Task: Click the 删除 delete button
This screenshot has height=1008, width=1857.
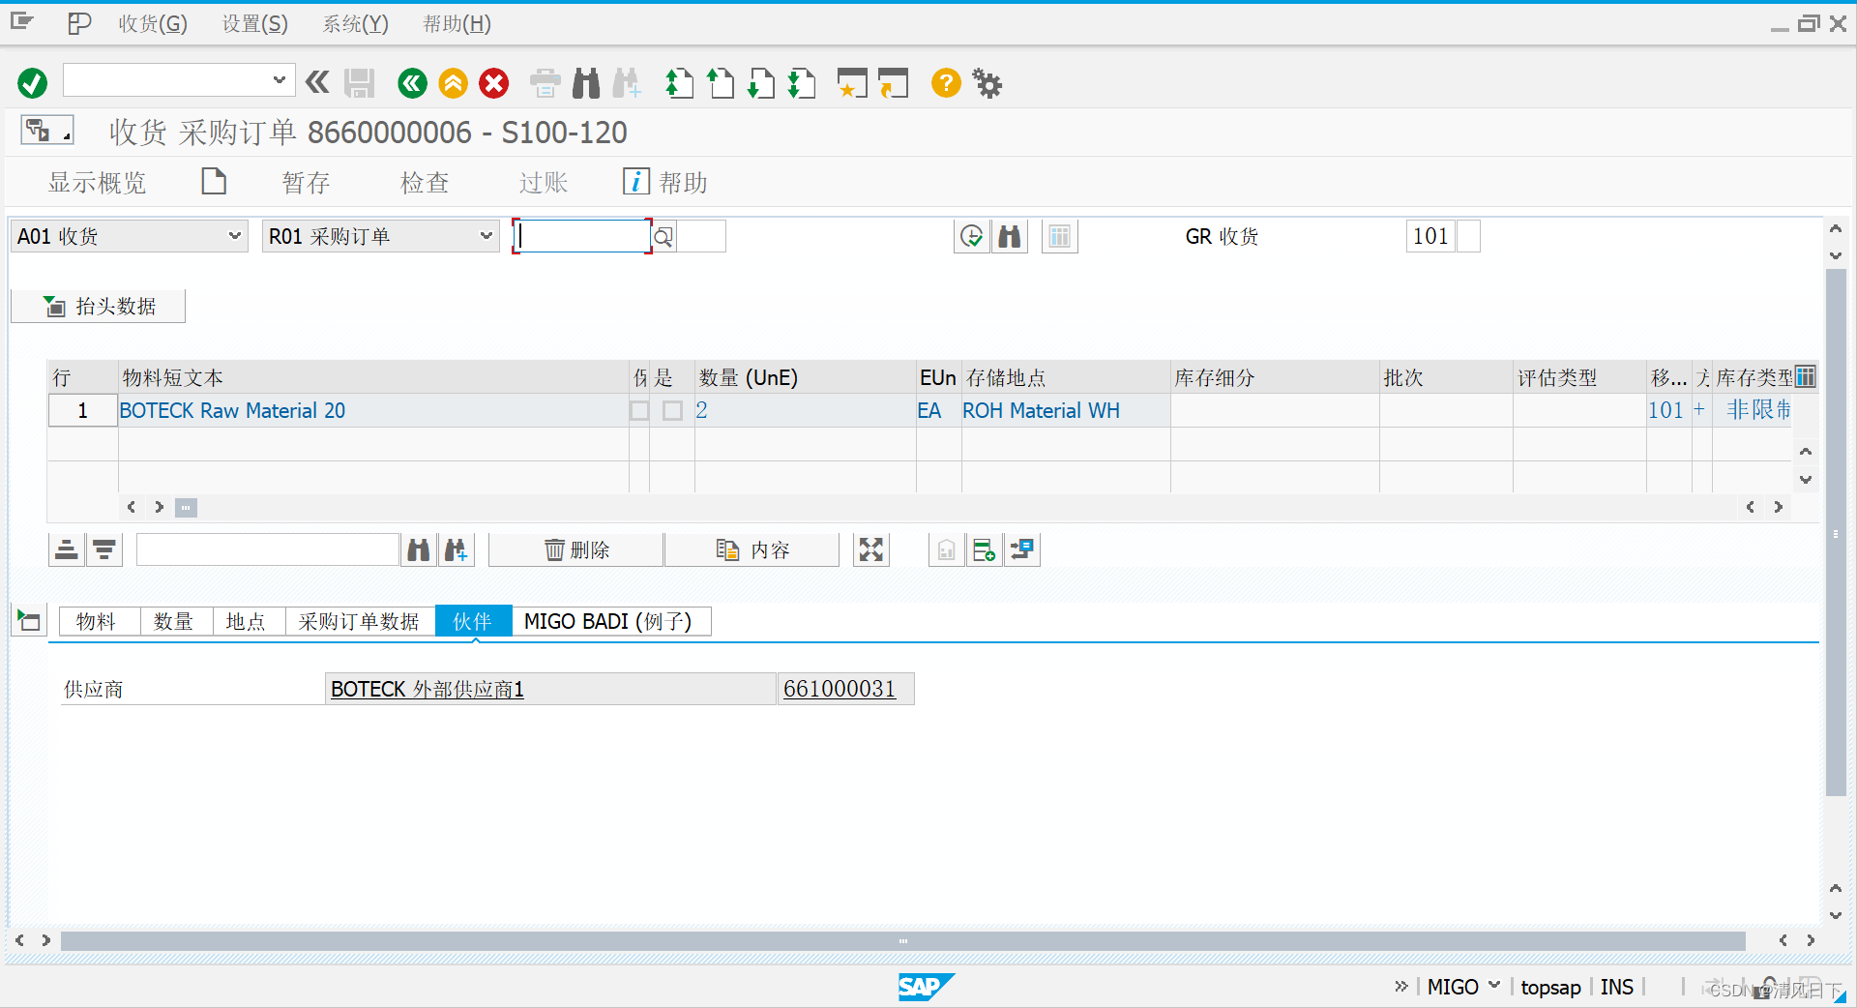Action: (x=576, y=550)
